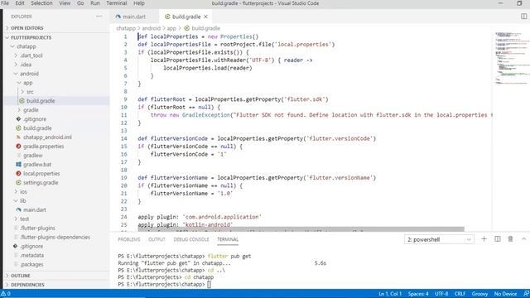Screen dimensions: 530x298
Task: Open .flutter-plugins file
Action: point(37,228)
